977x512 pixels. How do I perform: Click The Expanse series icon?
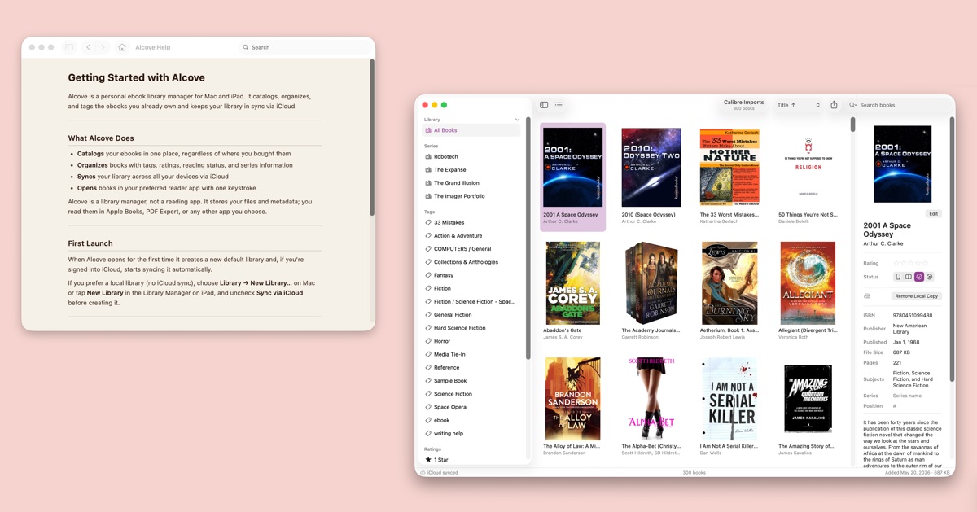428,170
